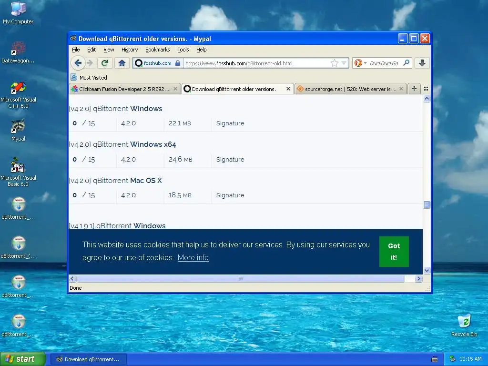This screenshot has width=488, height=366.
Task: Click the system tray network icon
Action: click(453, 359)
